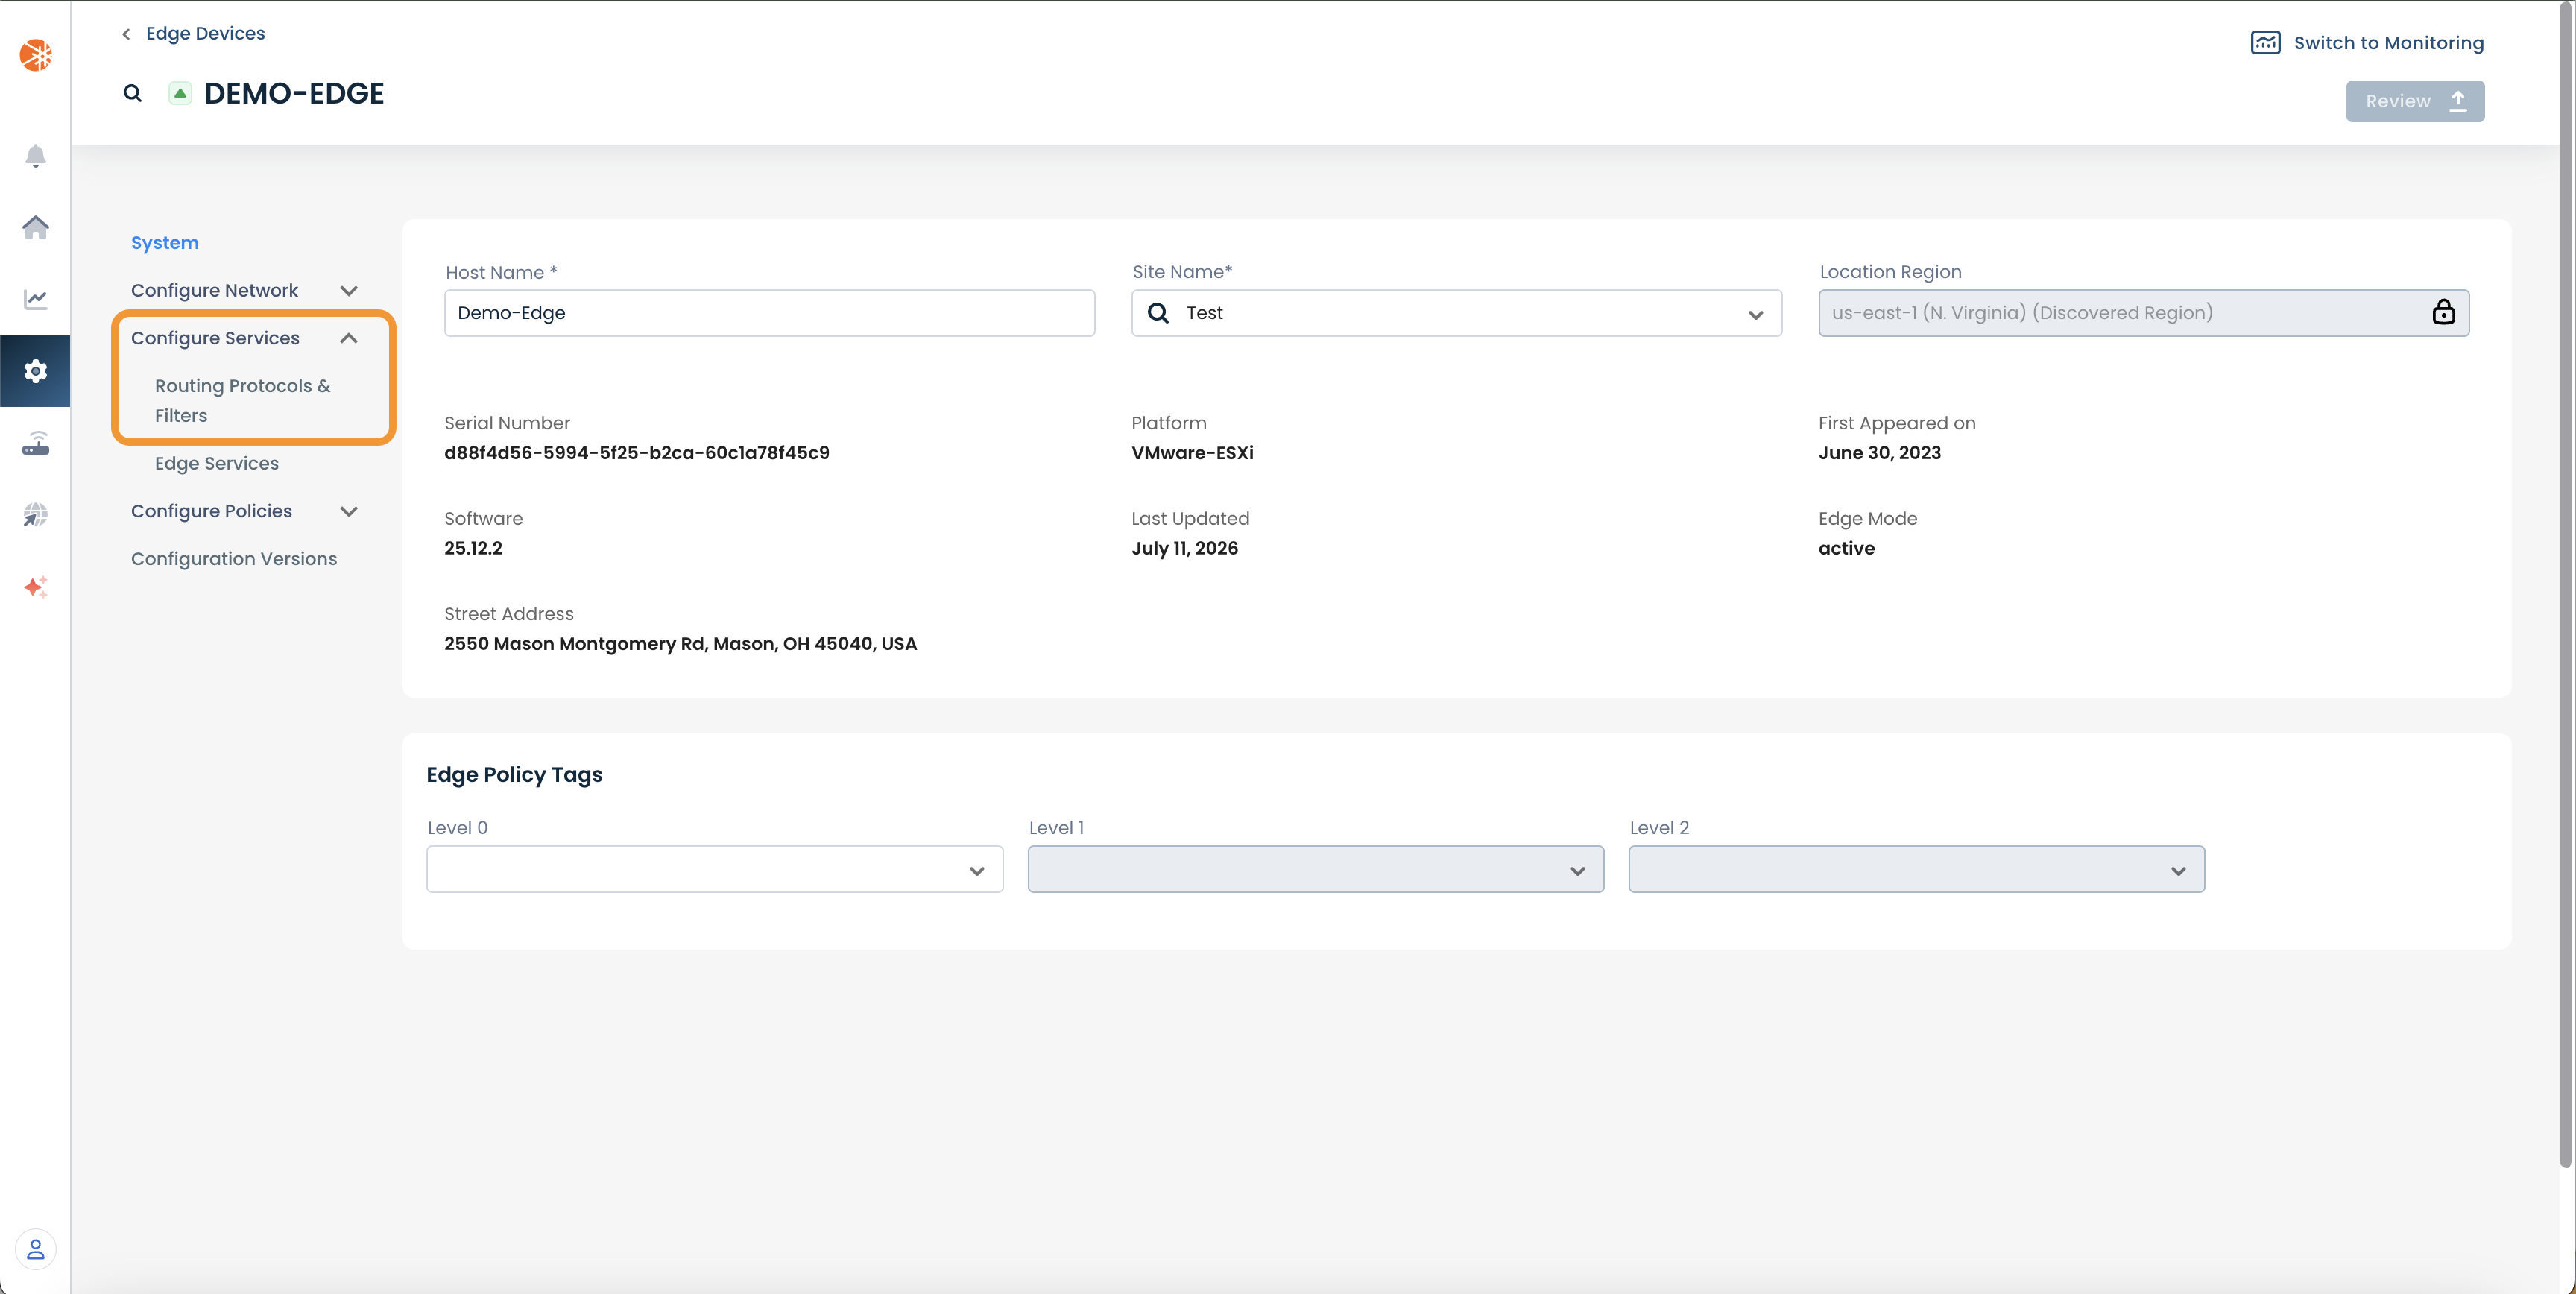The height and width of the screenshot is (1294, 2576).
Task: Click the vertical page scrollbar
Action: pos(2566,585)
